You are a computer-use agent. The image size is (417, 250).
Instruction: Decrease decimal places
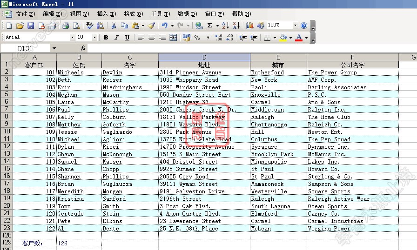[x=229, y=38]
